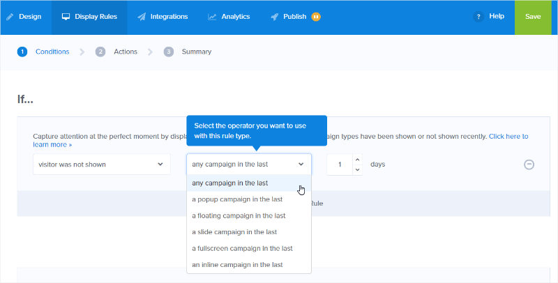
Task: Select 'a popup campaign in the last' option
Action: 239,199
